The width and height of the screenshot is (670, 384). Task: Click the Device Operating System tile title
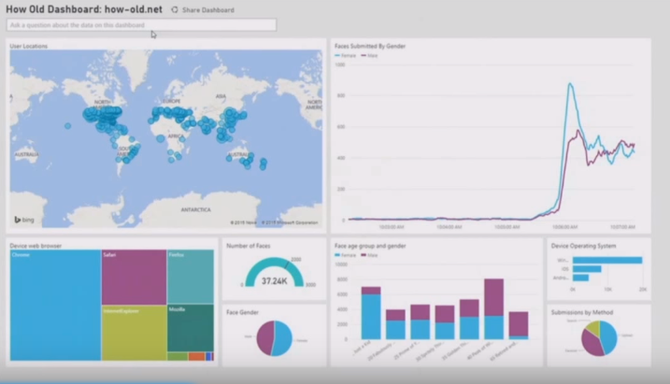[583, 246]
